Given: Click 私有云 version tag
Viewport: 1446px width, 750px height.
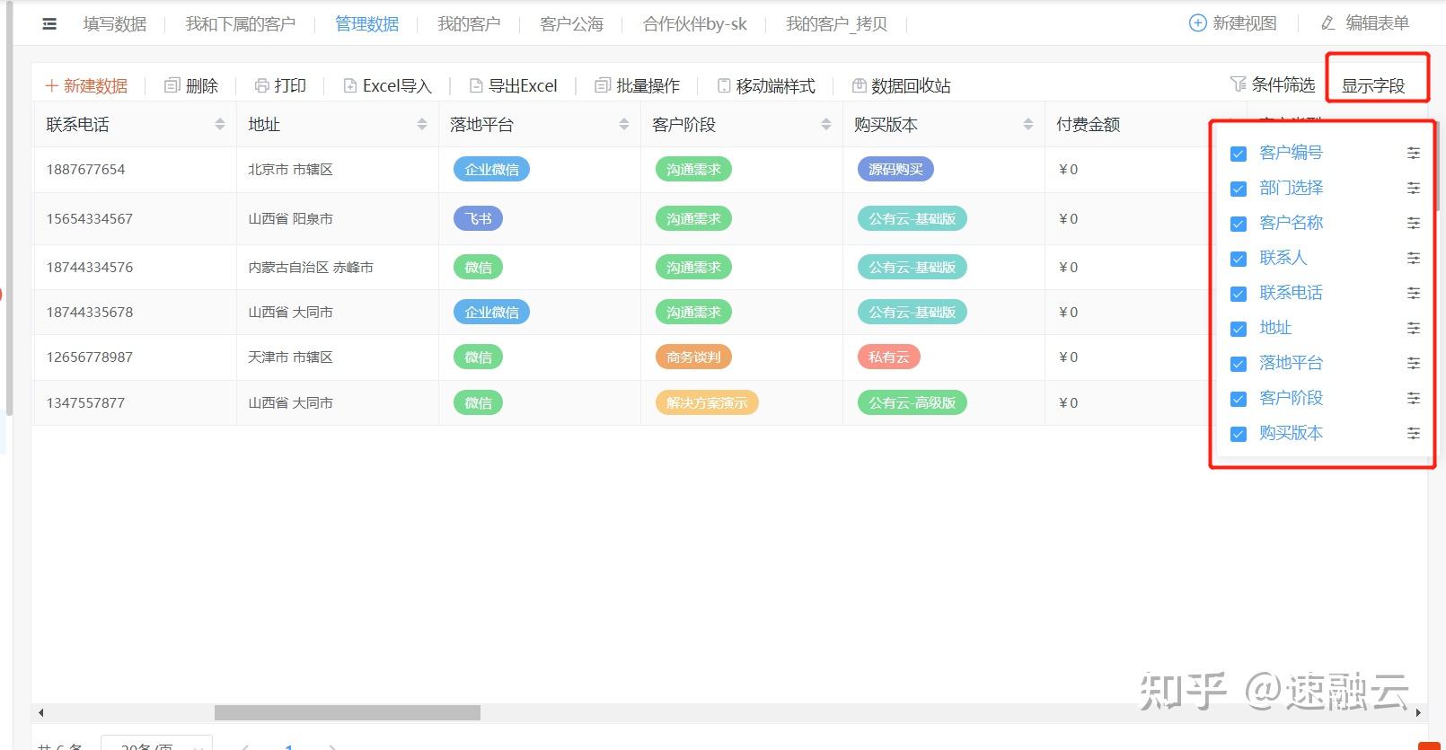Looking at the screenshot, I should [888, 357].
